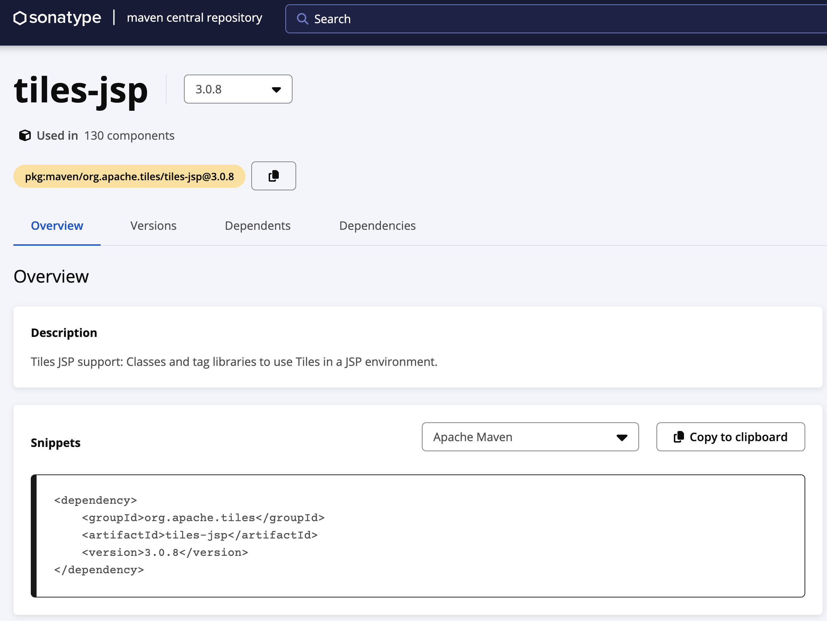Click the Snippets heading
This screenshot has width=827, height=621.
pyautogui.click(x=56, y=443)
